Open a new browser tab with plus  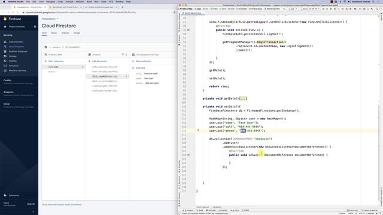coord(122,7)
